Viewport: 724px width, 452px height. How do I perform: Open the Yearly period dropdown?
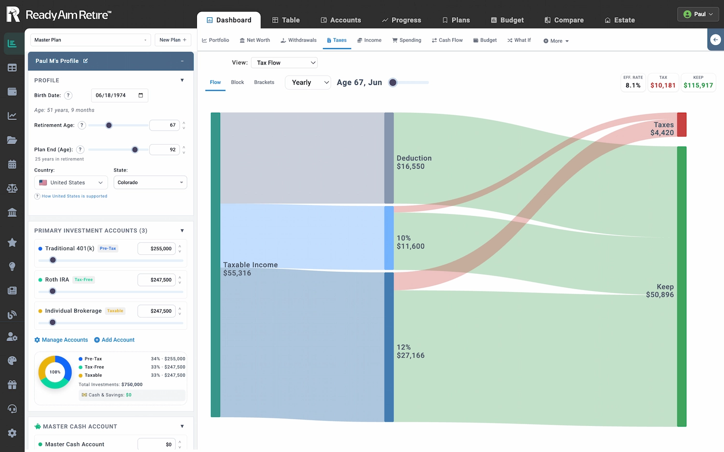pyautogui.click(x=308, y=82)
